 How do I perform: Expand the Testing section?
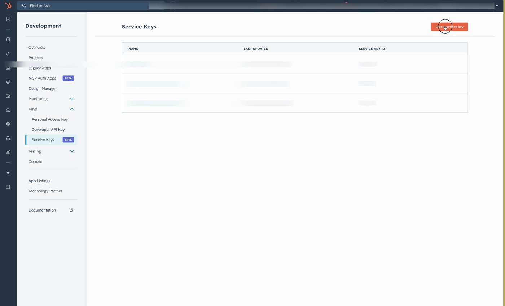point(71,151)
